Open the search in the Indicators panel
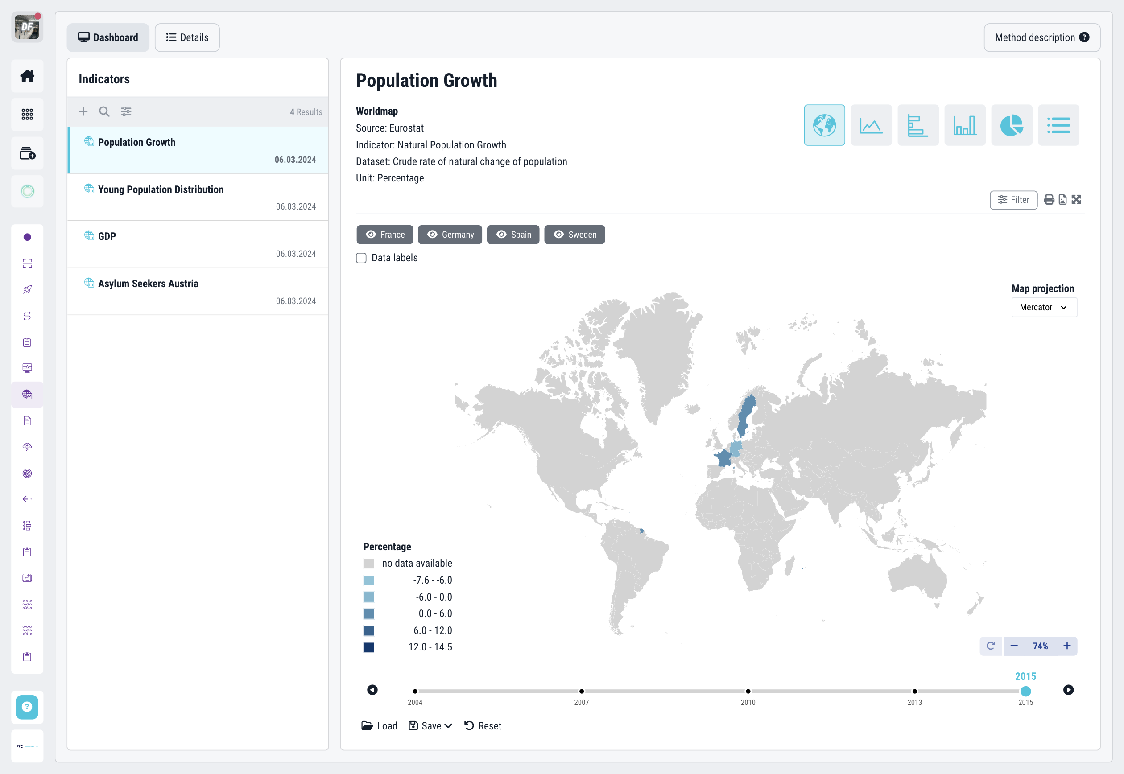1124x774 pixels. (x=104, y=111)
